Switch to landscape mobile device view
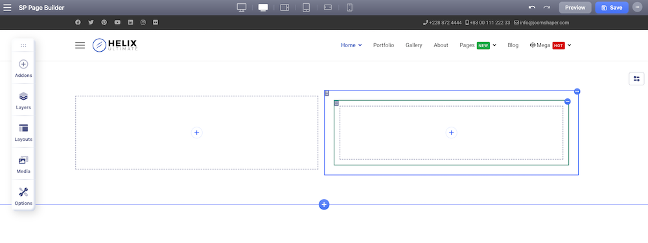Image resolution: width=648 pixels, height=243 pixels. pyautogui.click(x=328, y=7)
